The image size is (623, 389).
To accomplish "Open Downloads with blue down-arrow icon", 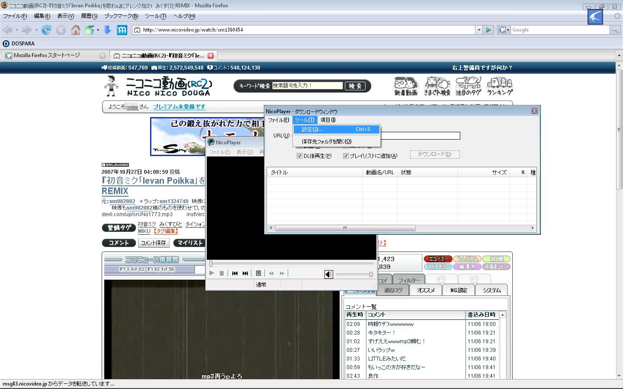I will 108,30.
